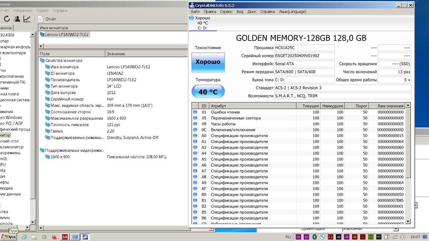This screenshot has width=429, height=241.
Task: Click the status circle of attribute A0 row
Action: [x=195, y=136]
